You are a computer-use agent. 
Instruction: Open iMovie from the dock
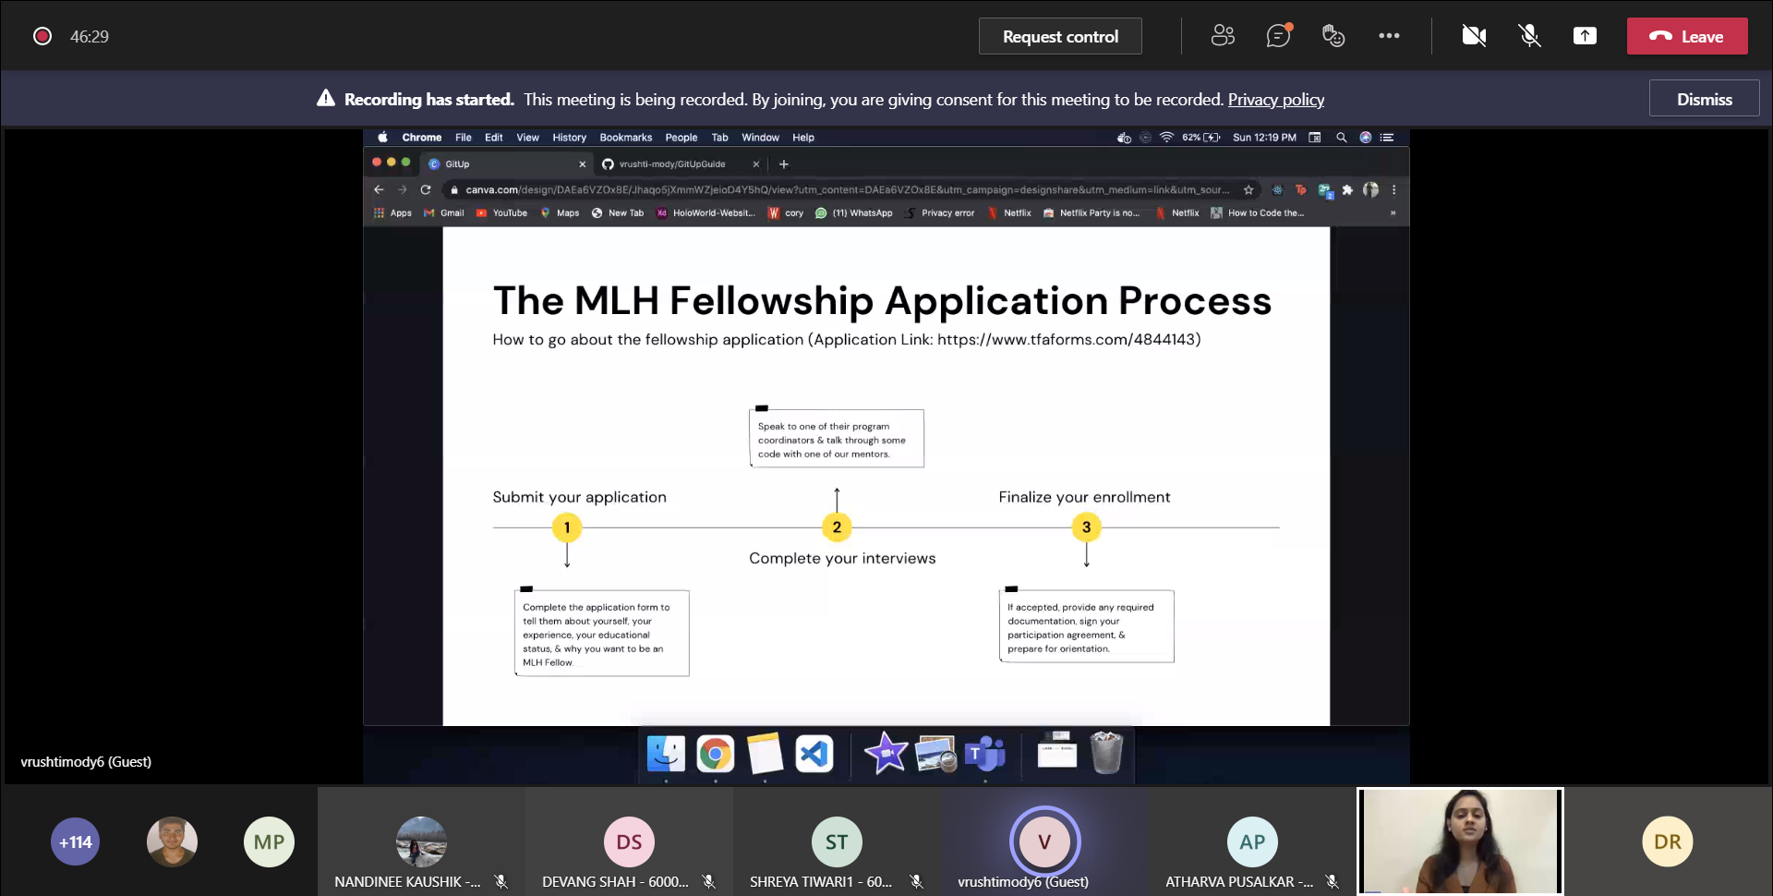click(886, 754)
